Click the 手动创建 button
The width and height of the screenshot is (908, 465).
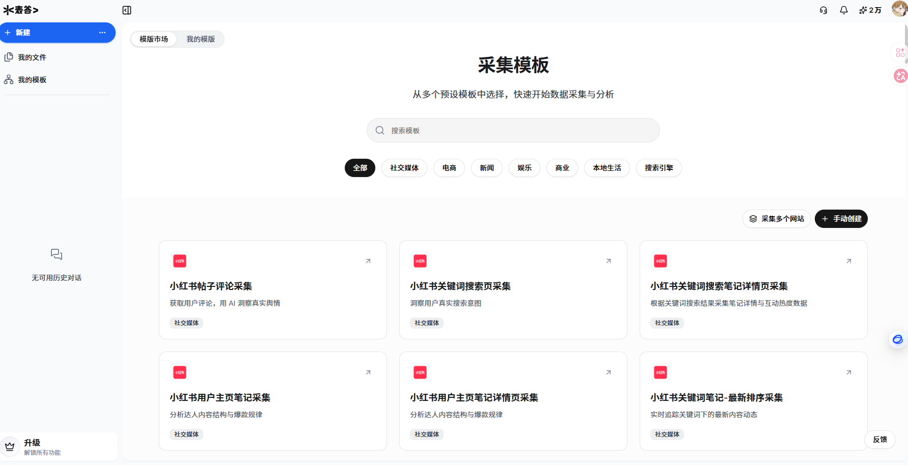click(x=841, y=219)
